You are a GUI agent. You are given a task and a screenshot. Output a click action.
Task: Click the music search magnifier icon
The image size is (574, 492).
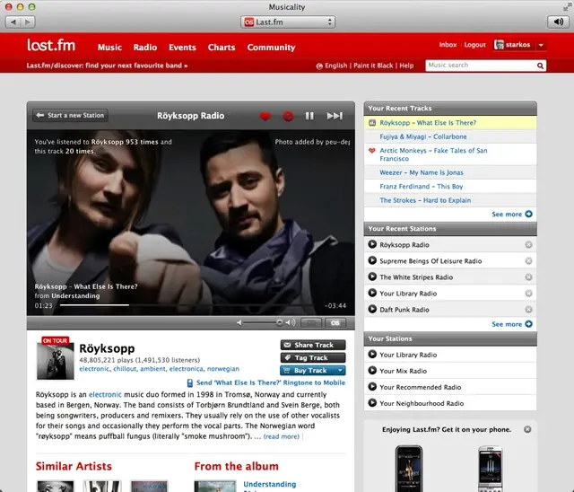540,66
